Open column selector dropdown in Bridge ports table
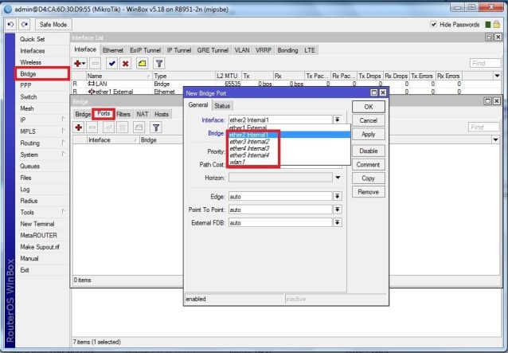The width and height of the screenshot is (508, 353). click(x=495, y=140)
